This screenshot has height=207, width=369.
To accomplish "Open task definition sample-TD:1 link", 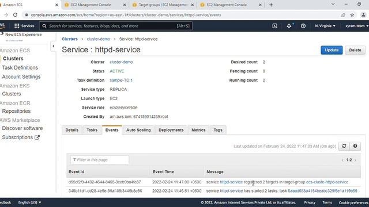I will [121, 80].
